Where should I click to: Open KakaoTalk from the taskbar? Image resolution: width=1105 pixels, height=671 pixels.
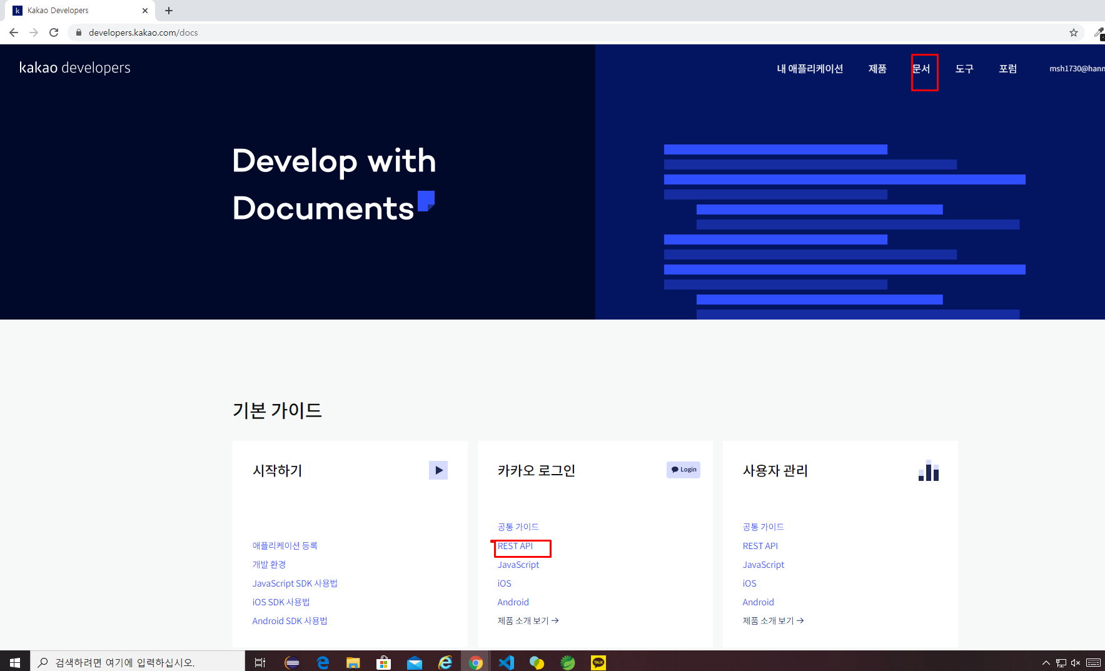point(598,662)
